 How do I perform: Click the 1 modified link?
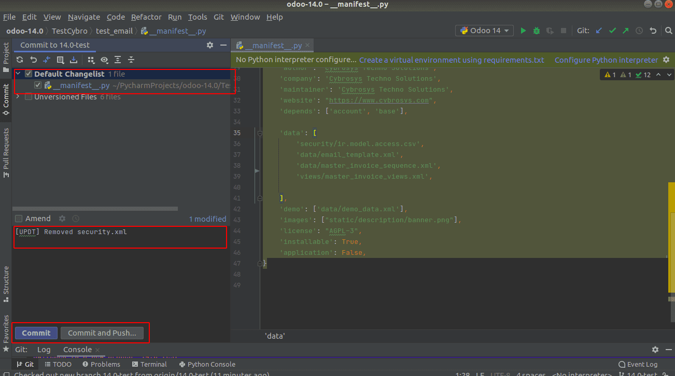[207, 219]
